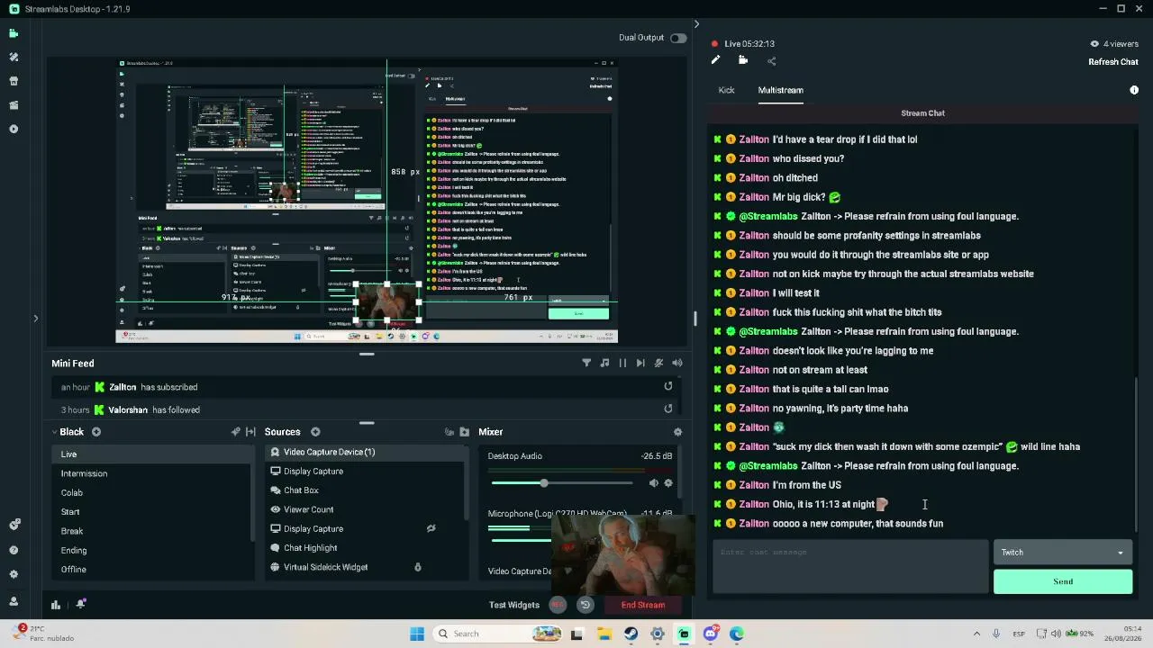Select the Viewer Count source

(x=367, y=509)
